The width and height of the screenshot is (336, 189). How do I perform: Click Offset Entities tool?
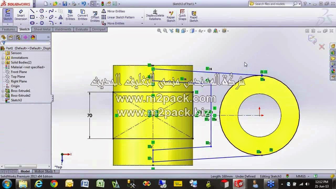[x=95, y=17]
